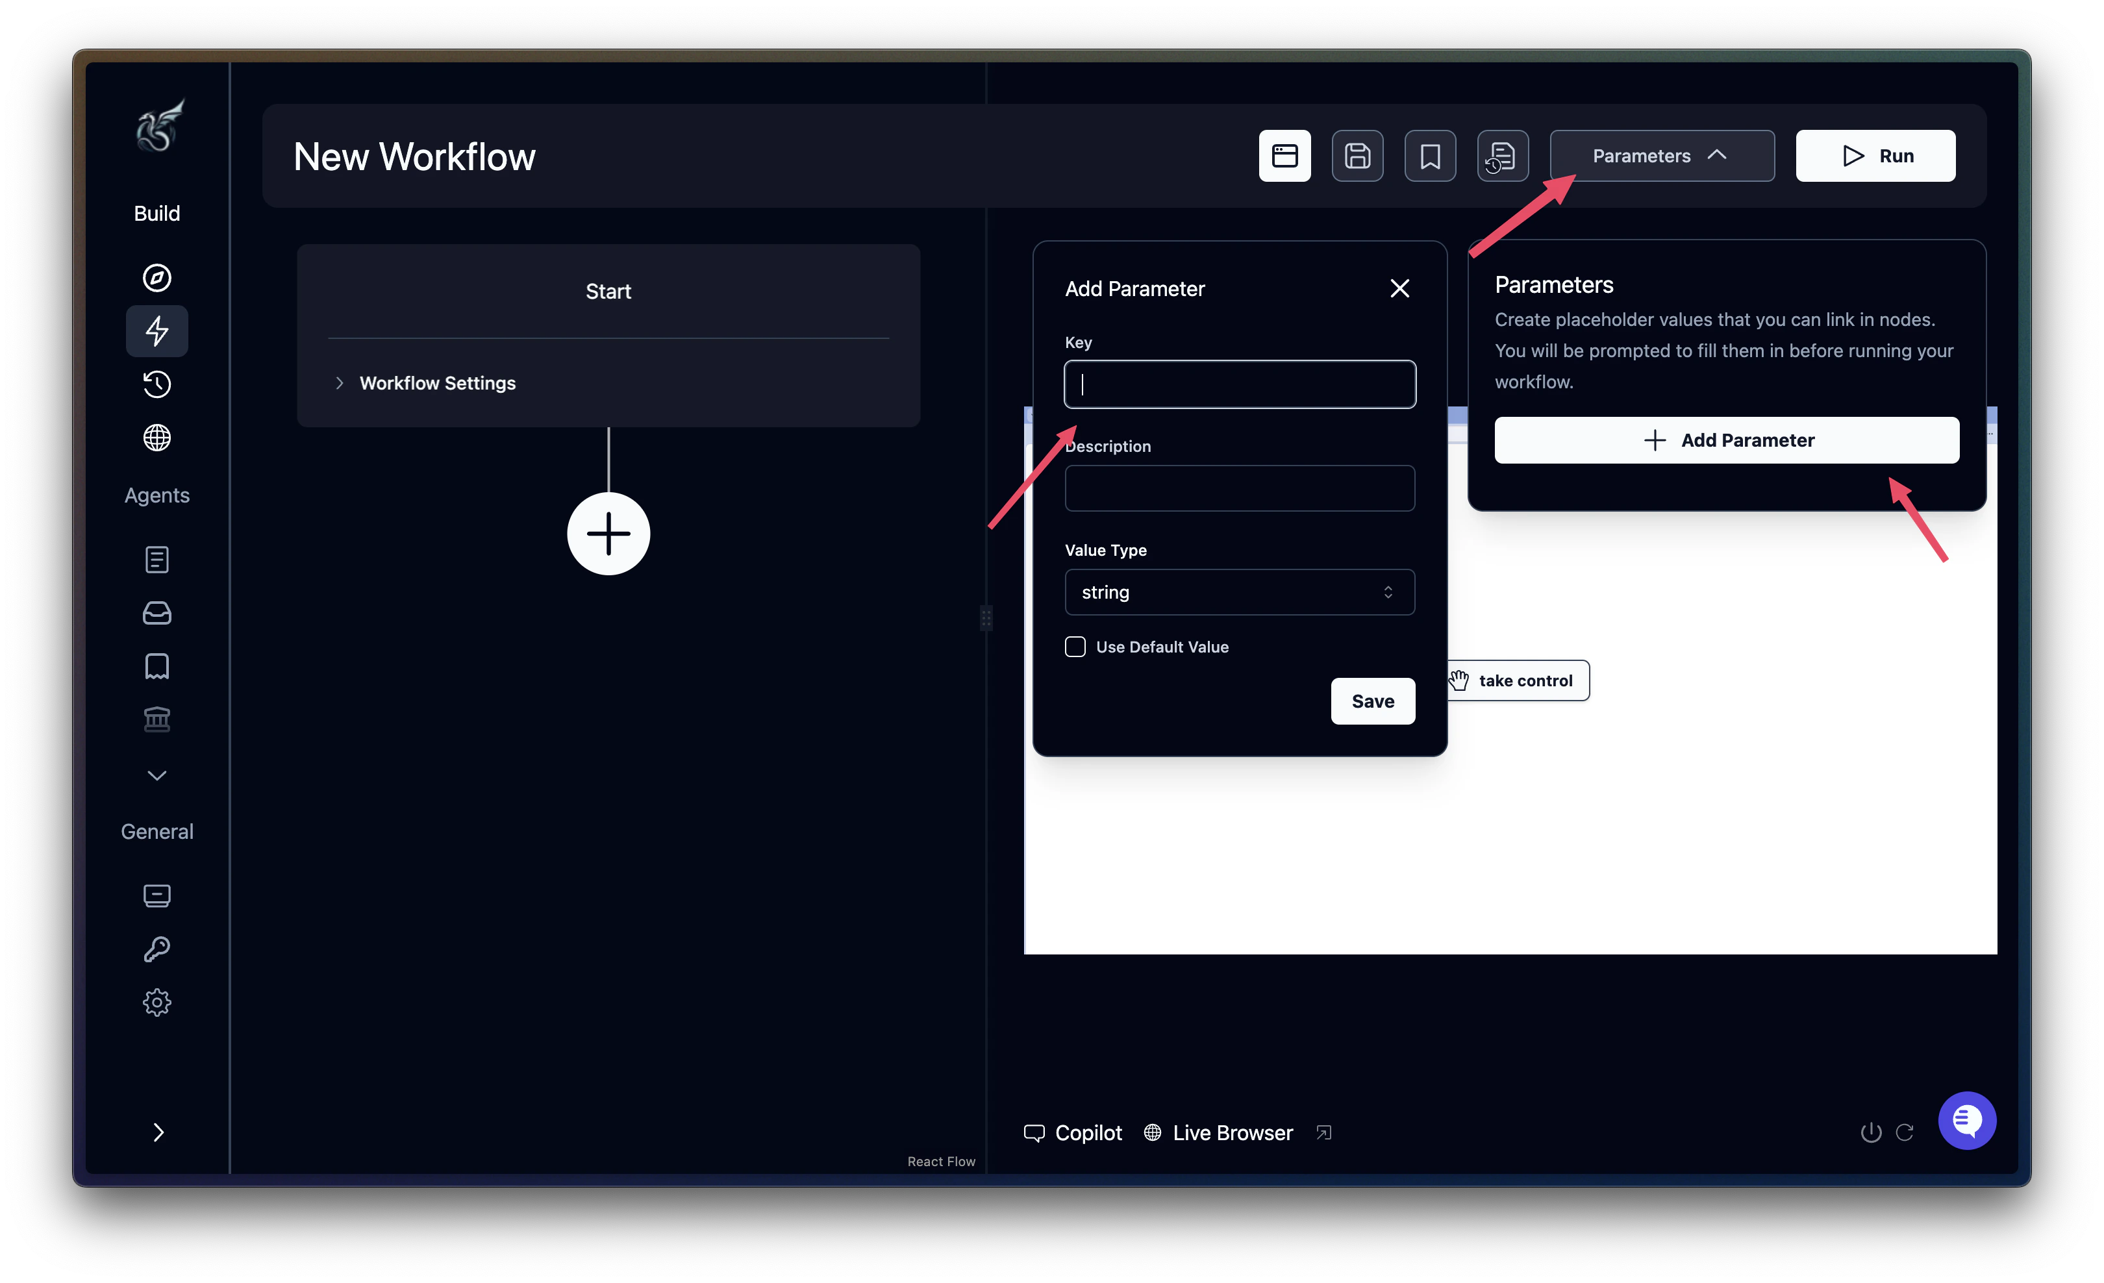Open the key credentials icon under General

click(x=157, y=949)
